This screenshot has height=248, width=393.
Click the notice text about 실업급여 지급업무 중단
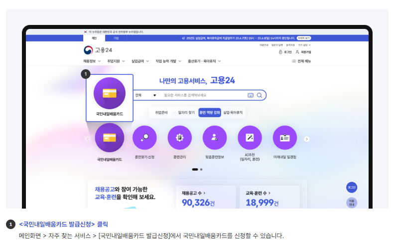tap(241, 38)
